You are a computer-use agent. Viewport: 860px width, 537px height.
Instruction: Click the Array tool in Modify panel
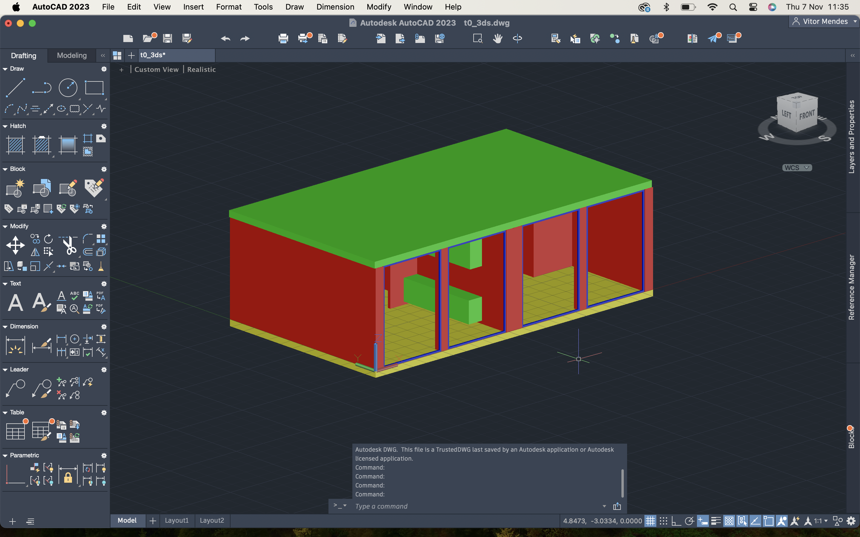[x=101, y=239]
